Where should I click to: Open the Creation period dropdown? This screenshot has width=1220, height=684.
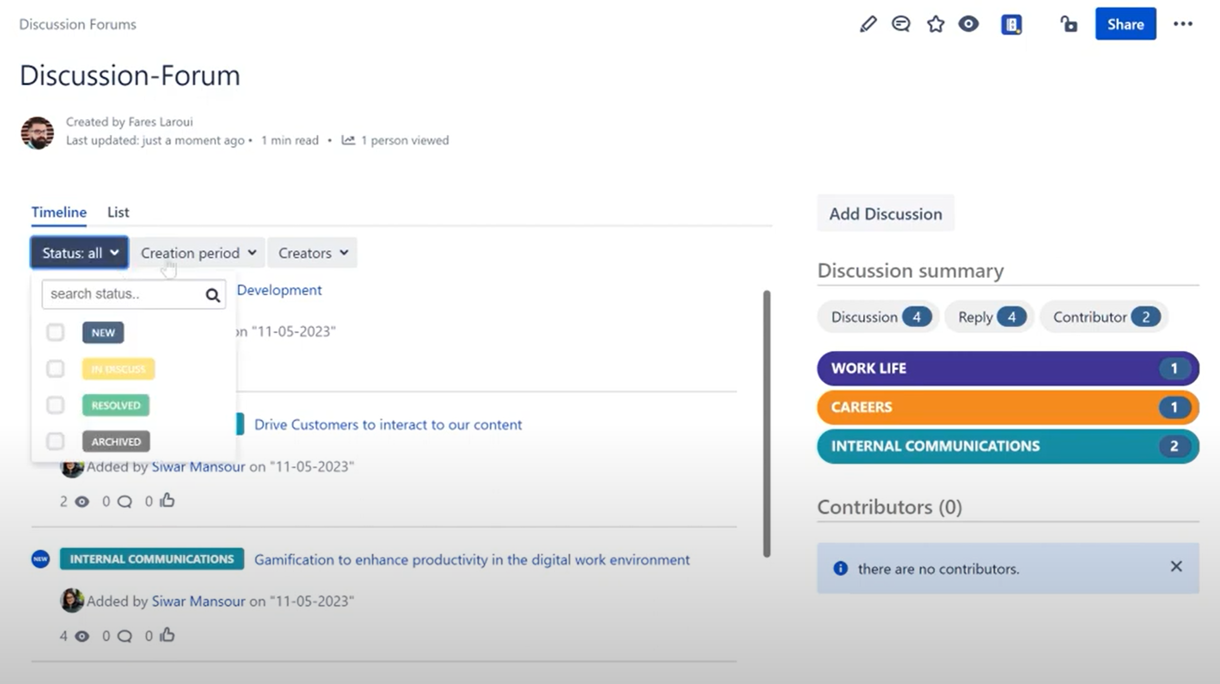tap(198, 252)
